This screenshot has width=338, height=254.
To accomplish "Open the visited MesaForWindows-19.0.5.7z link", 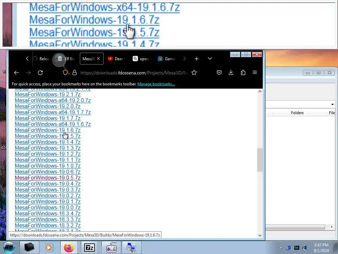I will click(48, 178).
